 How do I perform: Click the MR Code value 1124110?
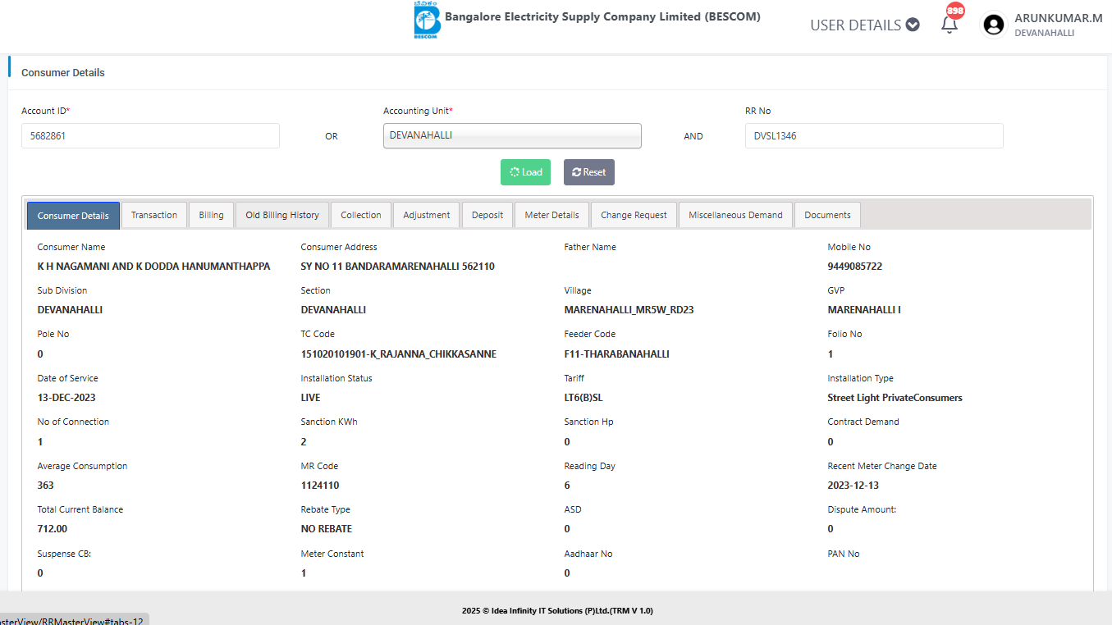coord(320,486)
